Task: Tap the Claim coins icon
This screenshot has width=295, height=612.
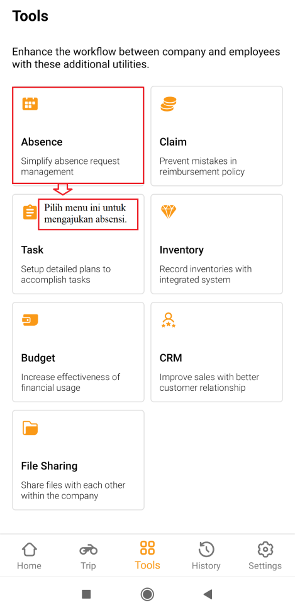Action: tap(169, 104)
